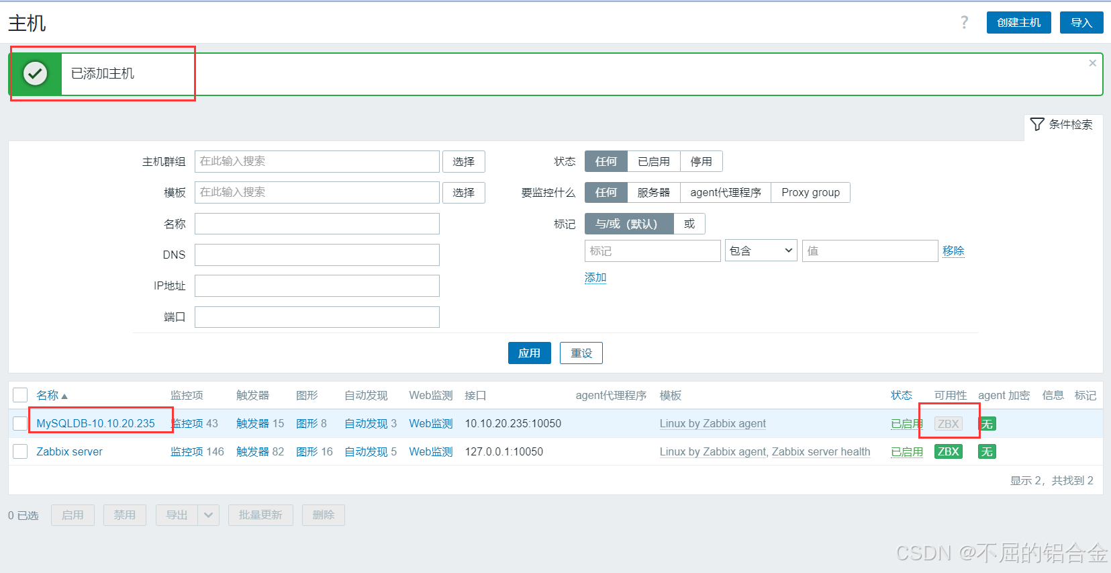Viewport: 1111px width, 573px height.
Task: Click 无 encryption badge for MySQLDB host
Action: point(987,424)
